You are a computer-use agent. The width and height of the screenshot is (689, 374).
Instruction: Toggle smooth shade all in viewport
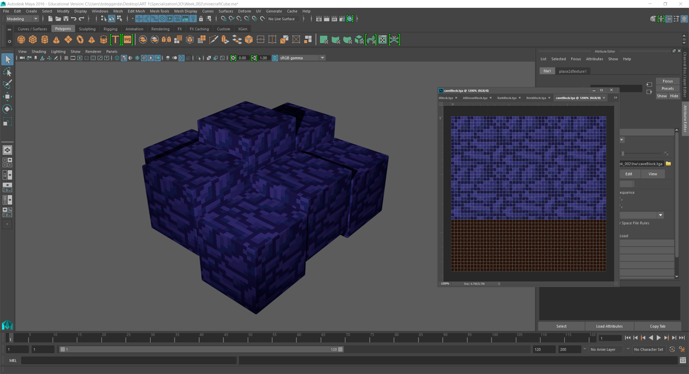tap(124, 58)
